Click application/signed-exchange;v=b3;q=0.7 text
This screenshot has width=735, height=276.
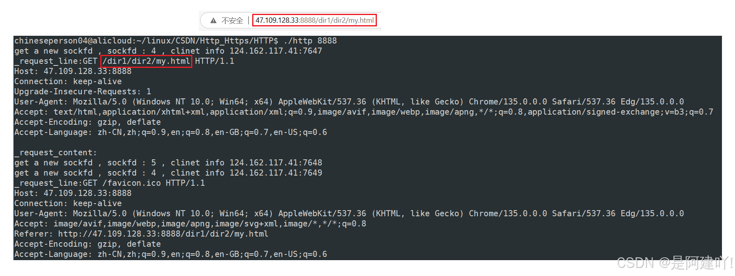point(620,112)
